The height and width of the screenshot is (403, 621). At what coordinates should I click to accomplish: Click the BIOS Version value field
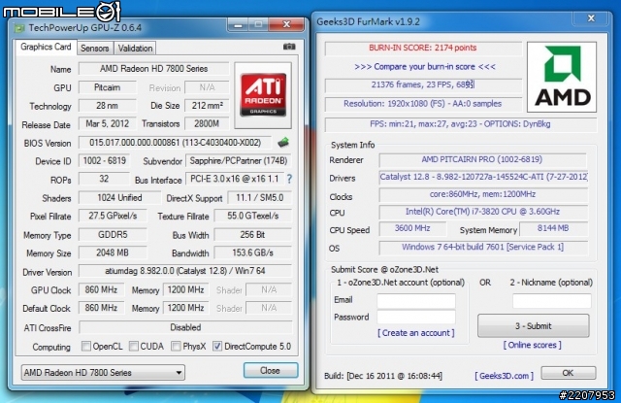pyautogui.click(x=175, y=142)
